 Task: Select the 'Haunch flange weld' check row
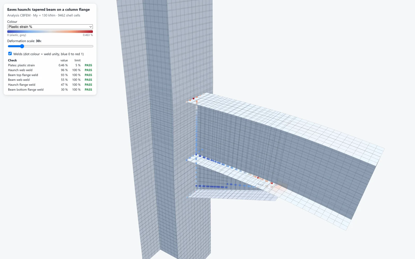tap(50, 85)
